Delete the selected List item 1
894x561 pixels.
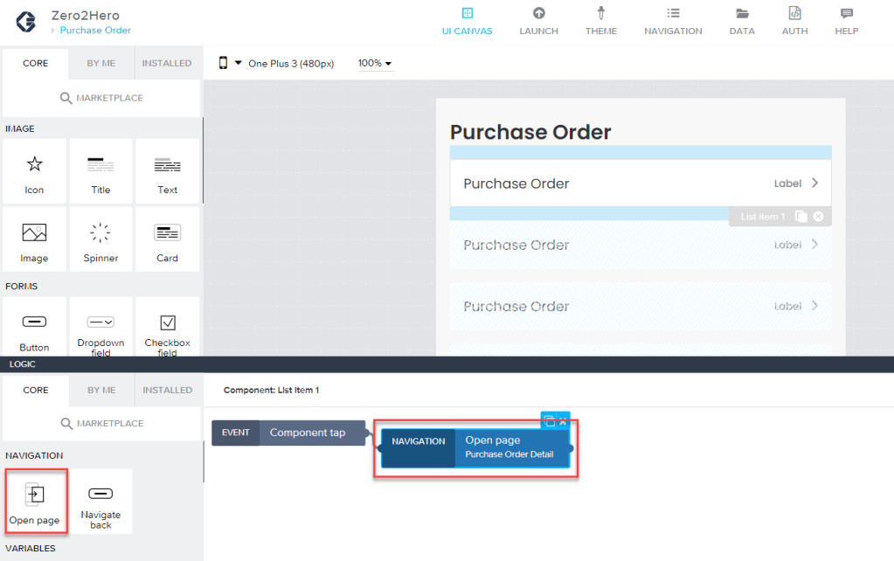[x=818, y=217]
